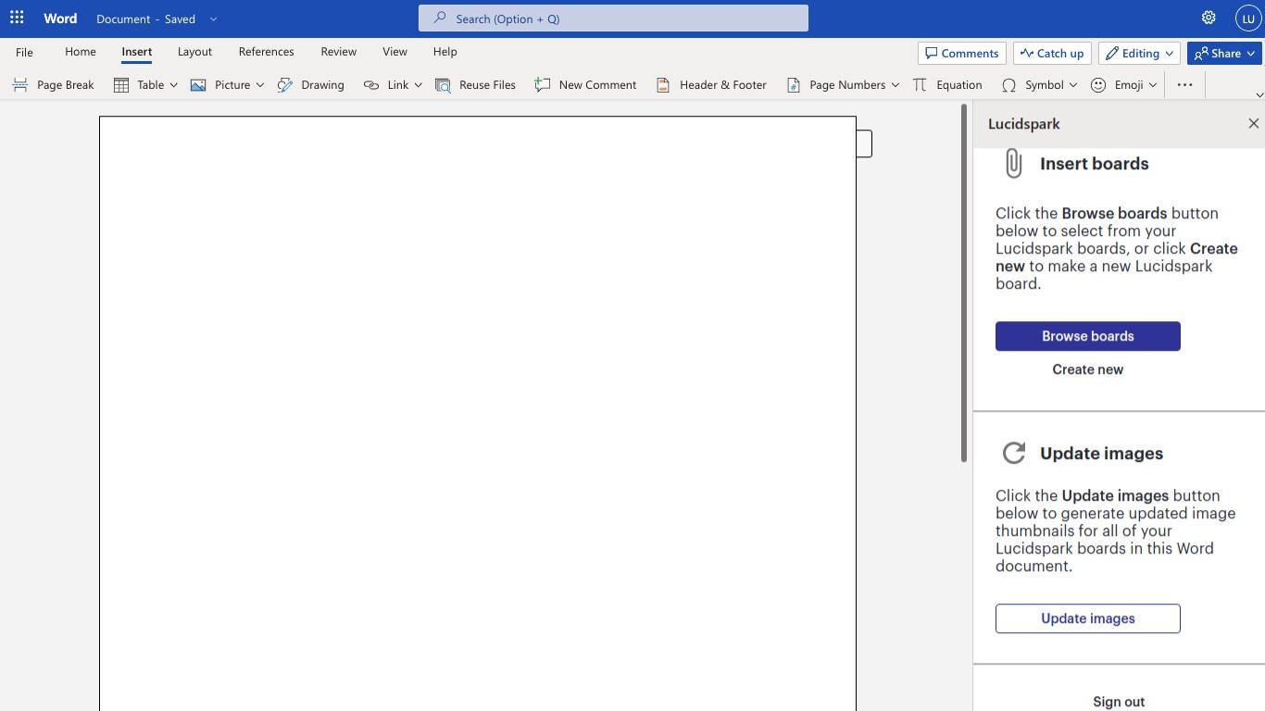Click inside the blank document page

tap(478, 414)
